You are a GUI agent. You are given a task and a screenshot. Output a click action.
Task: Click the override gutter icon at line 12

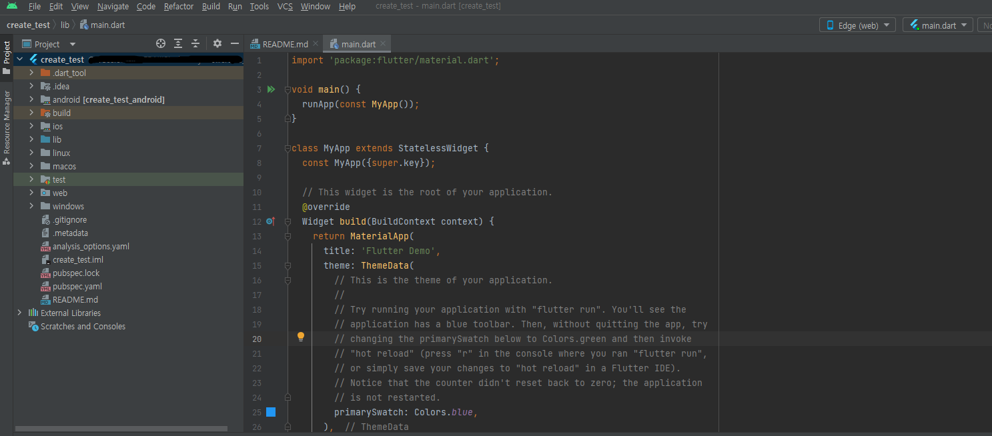[x=270, y=221]
